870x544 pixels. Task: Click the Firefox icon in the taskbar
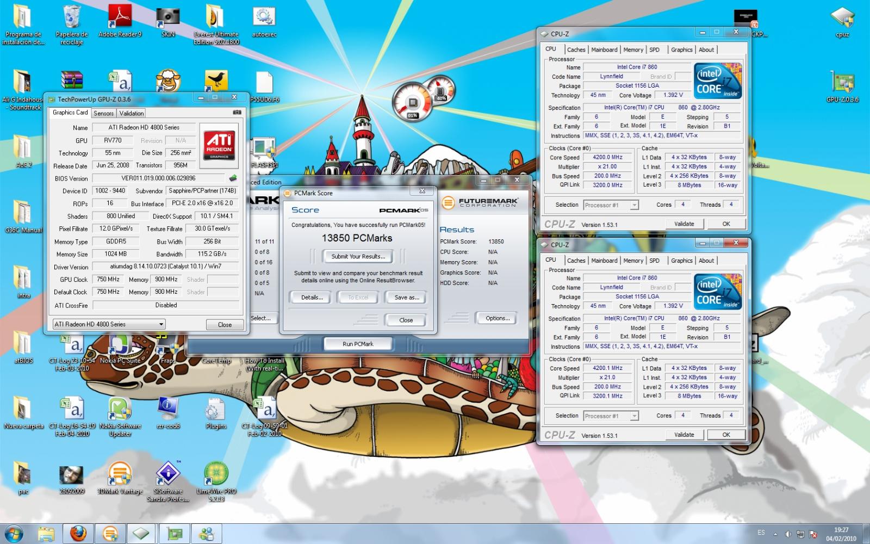click(78, 533)
